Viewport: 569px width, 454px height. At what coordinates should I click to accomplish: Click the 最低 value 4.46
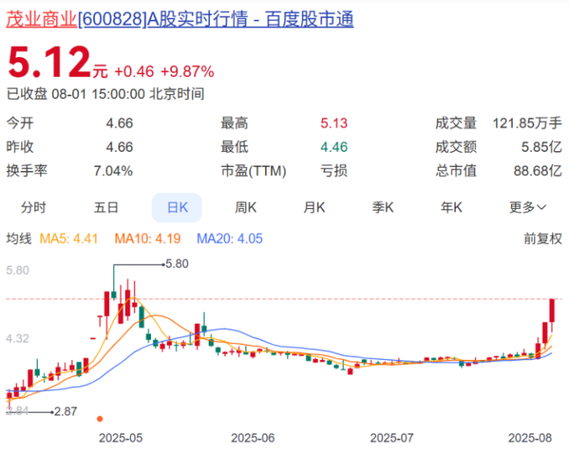(333, 147)
